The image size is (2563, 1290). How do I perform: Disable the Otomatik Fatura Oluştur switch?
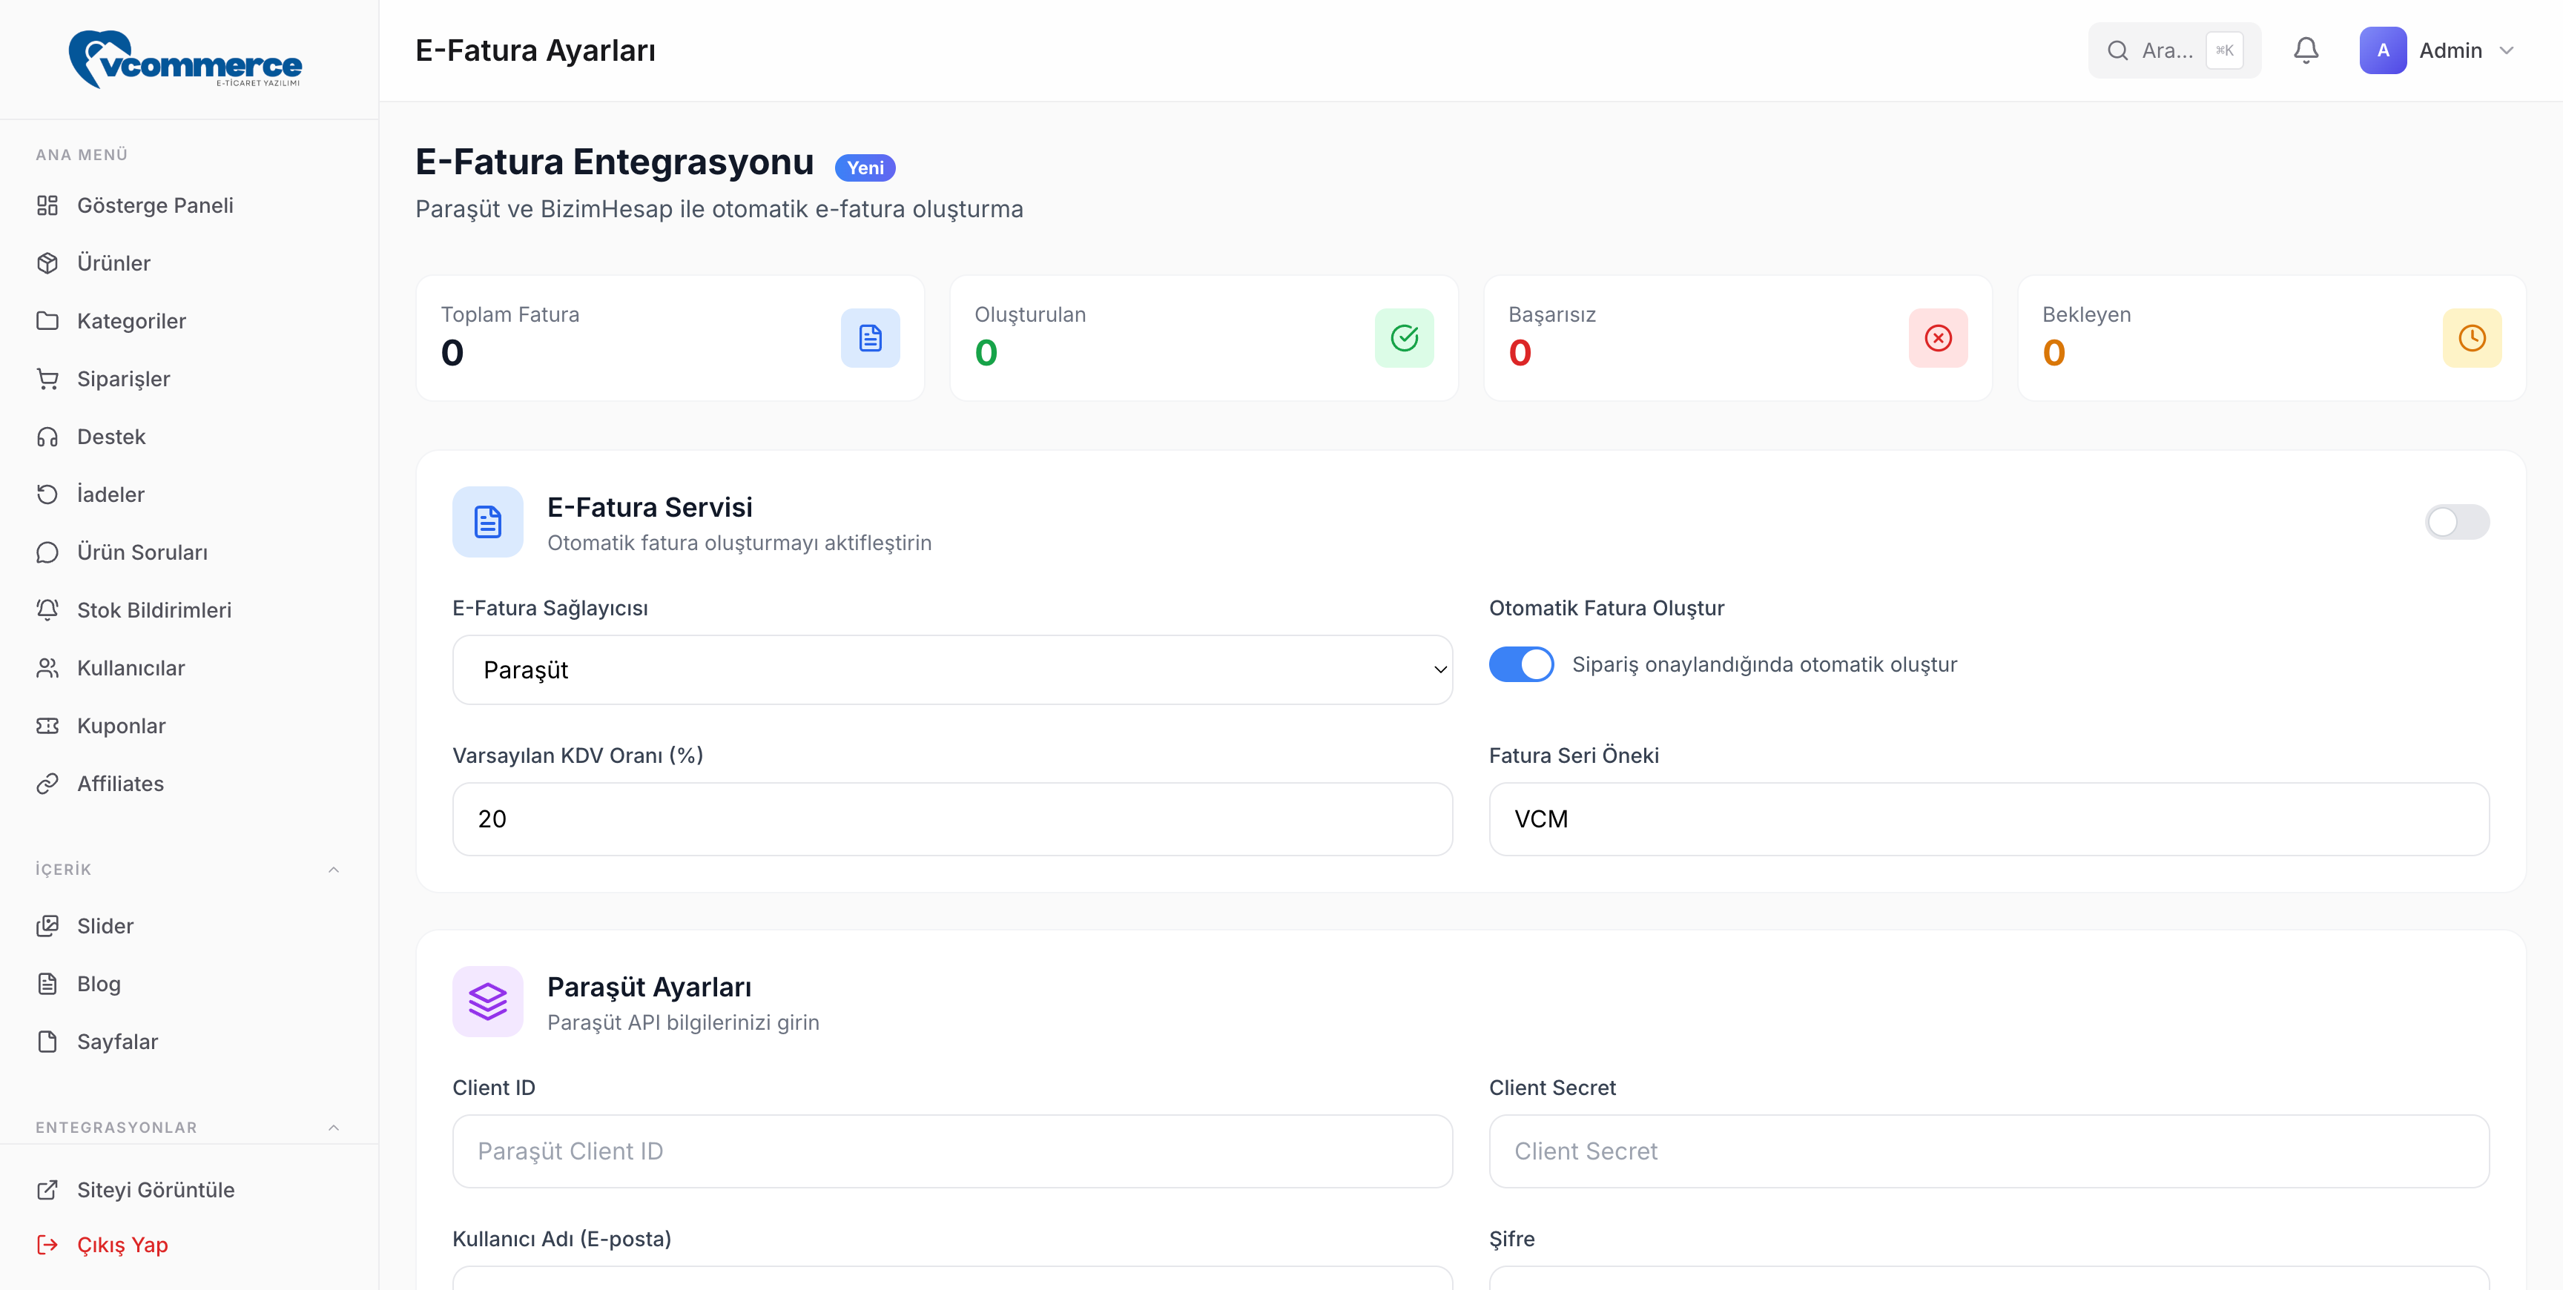point(1520,664)
